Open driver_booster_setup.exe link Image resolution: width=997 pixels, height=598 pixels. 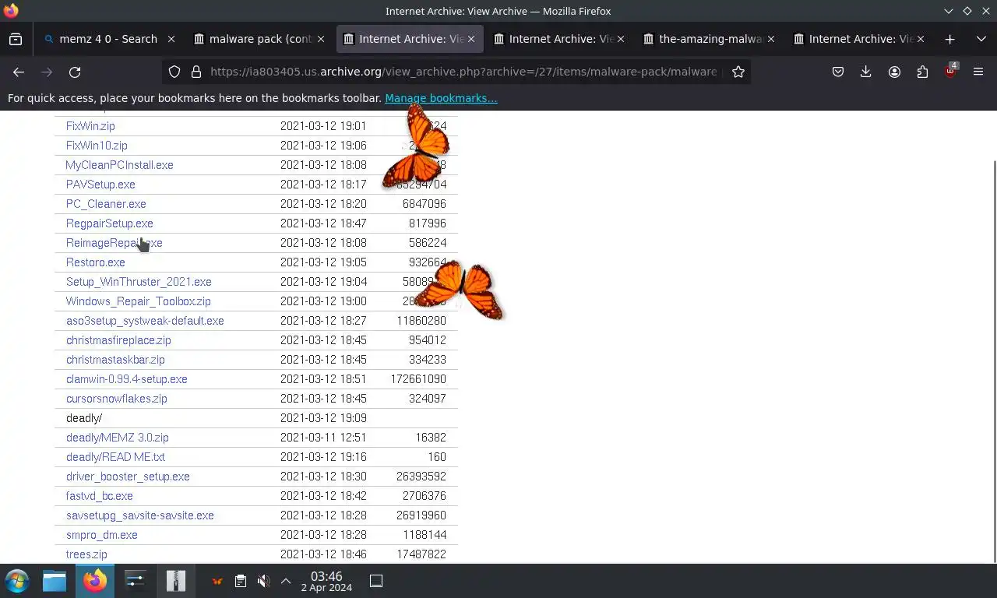[x=128, y=477]
